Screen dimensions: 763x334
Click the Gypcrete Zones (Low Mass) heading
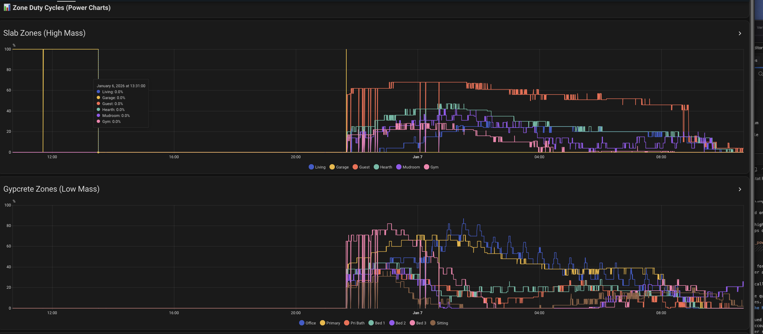(x=52, y=189)
